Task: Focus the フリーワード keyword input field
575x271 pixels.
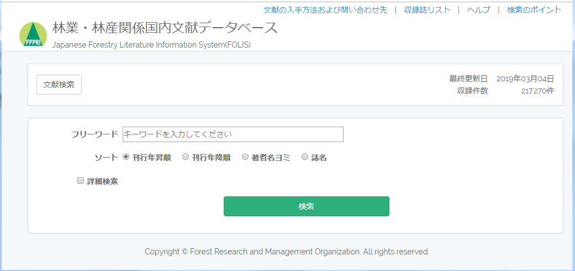Action: 233,134
